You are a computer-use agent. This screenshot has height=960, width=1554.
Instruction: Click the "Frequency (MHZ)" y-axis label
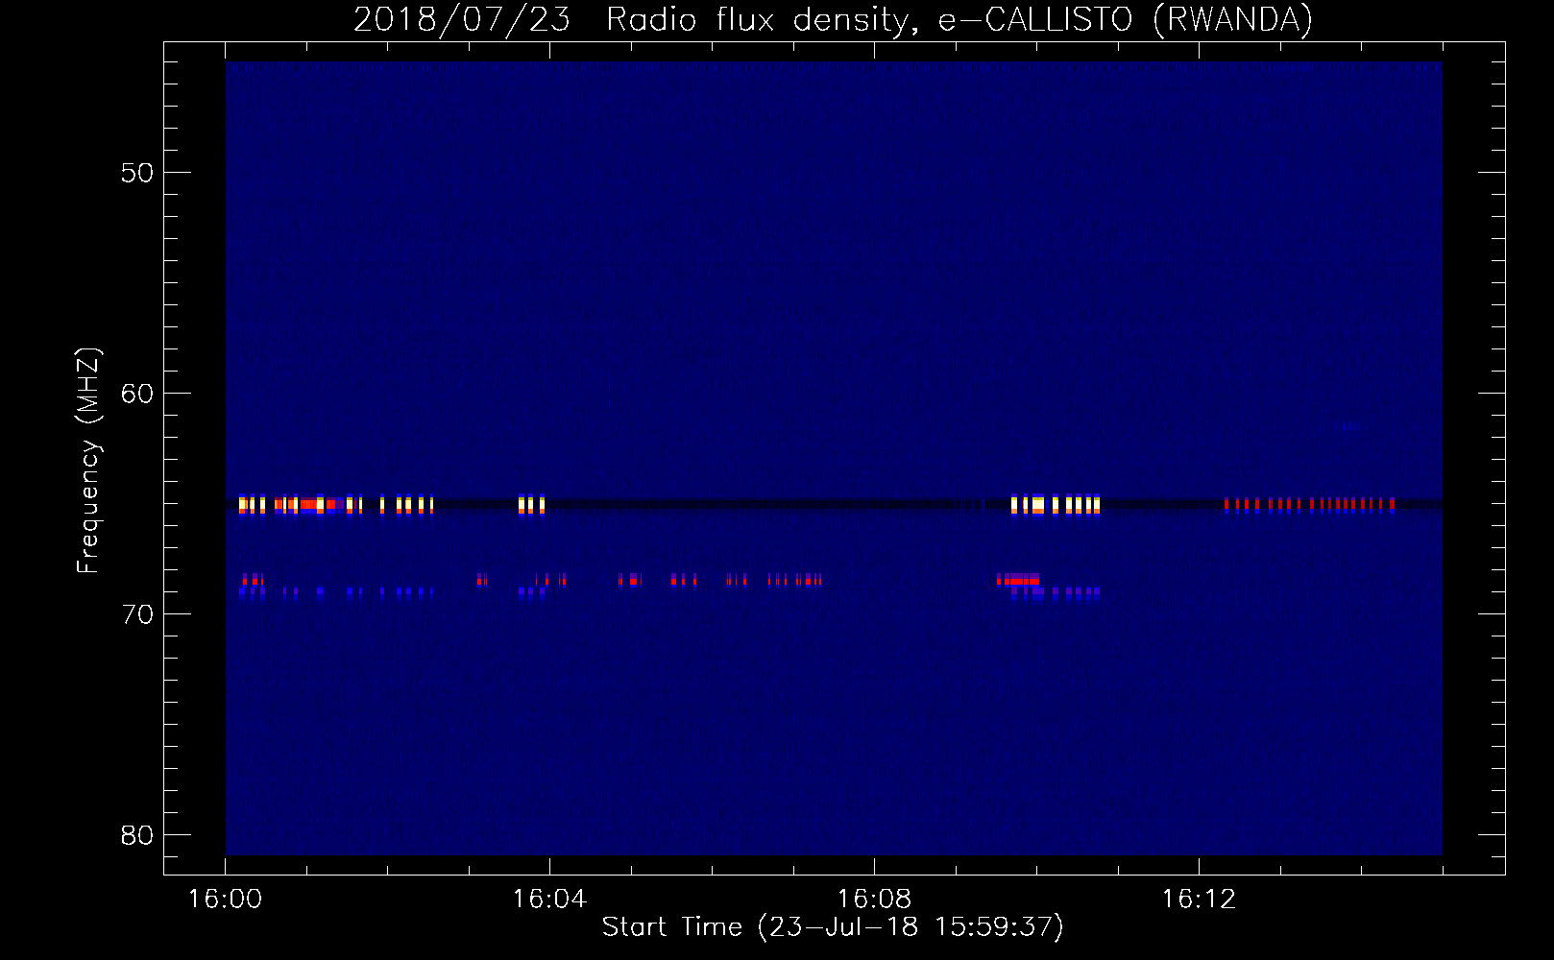point(87,461)
